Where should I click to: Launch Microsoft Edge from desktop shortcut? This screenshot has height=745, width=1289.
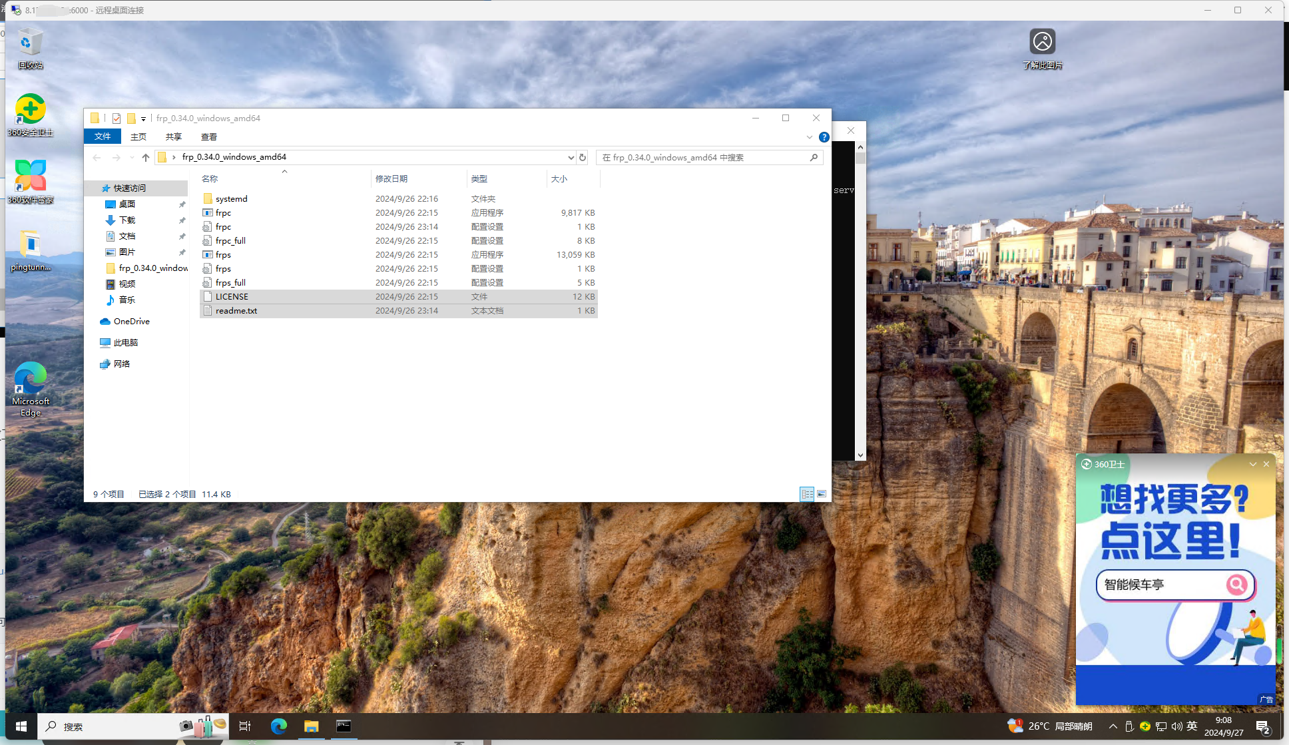coord(30,389)
